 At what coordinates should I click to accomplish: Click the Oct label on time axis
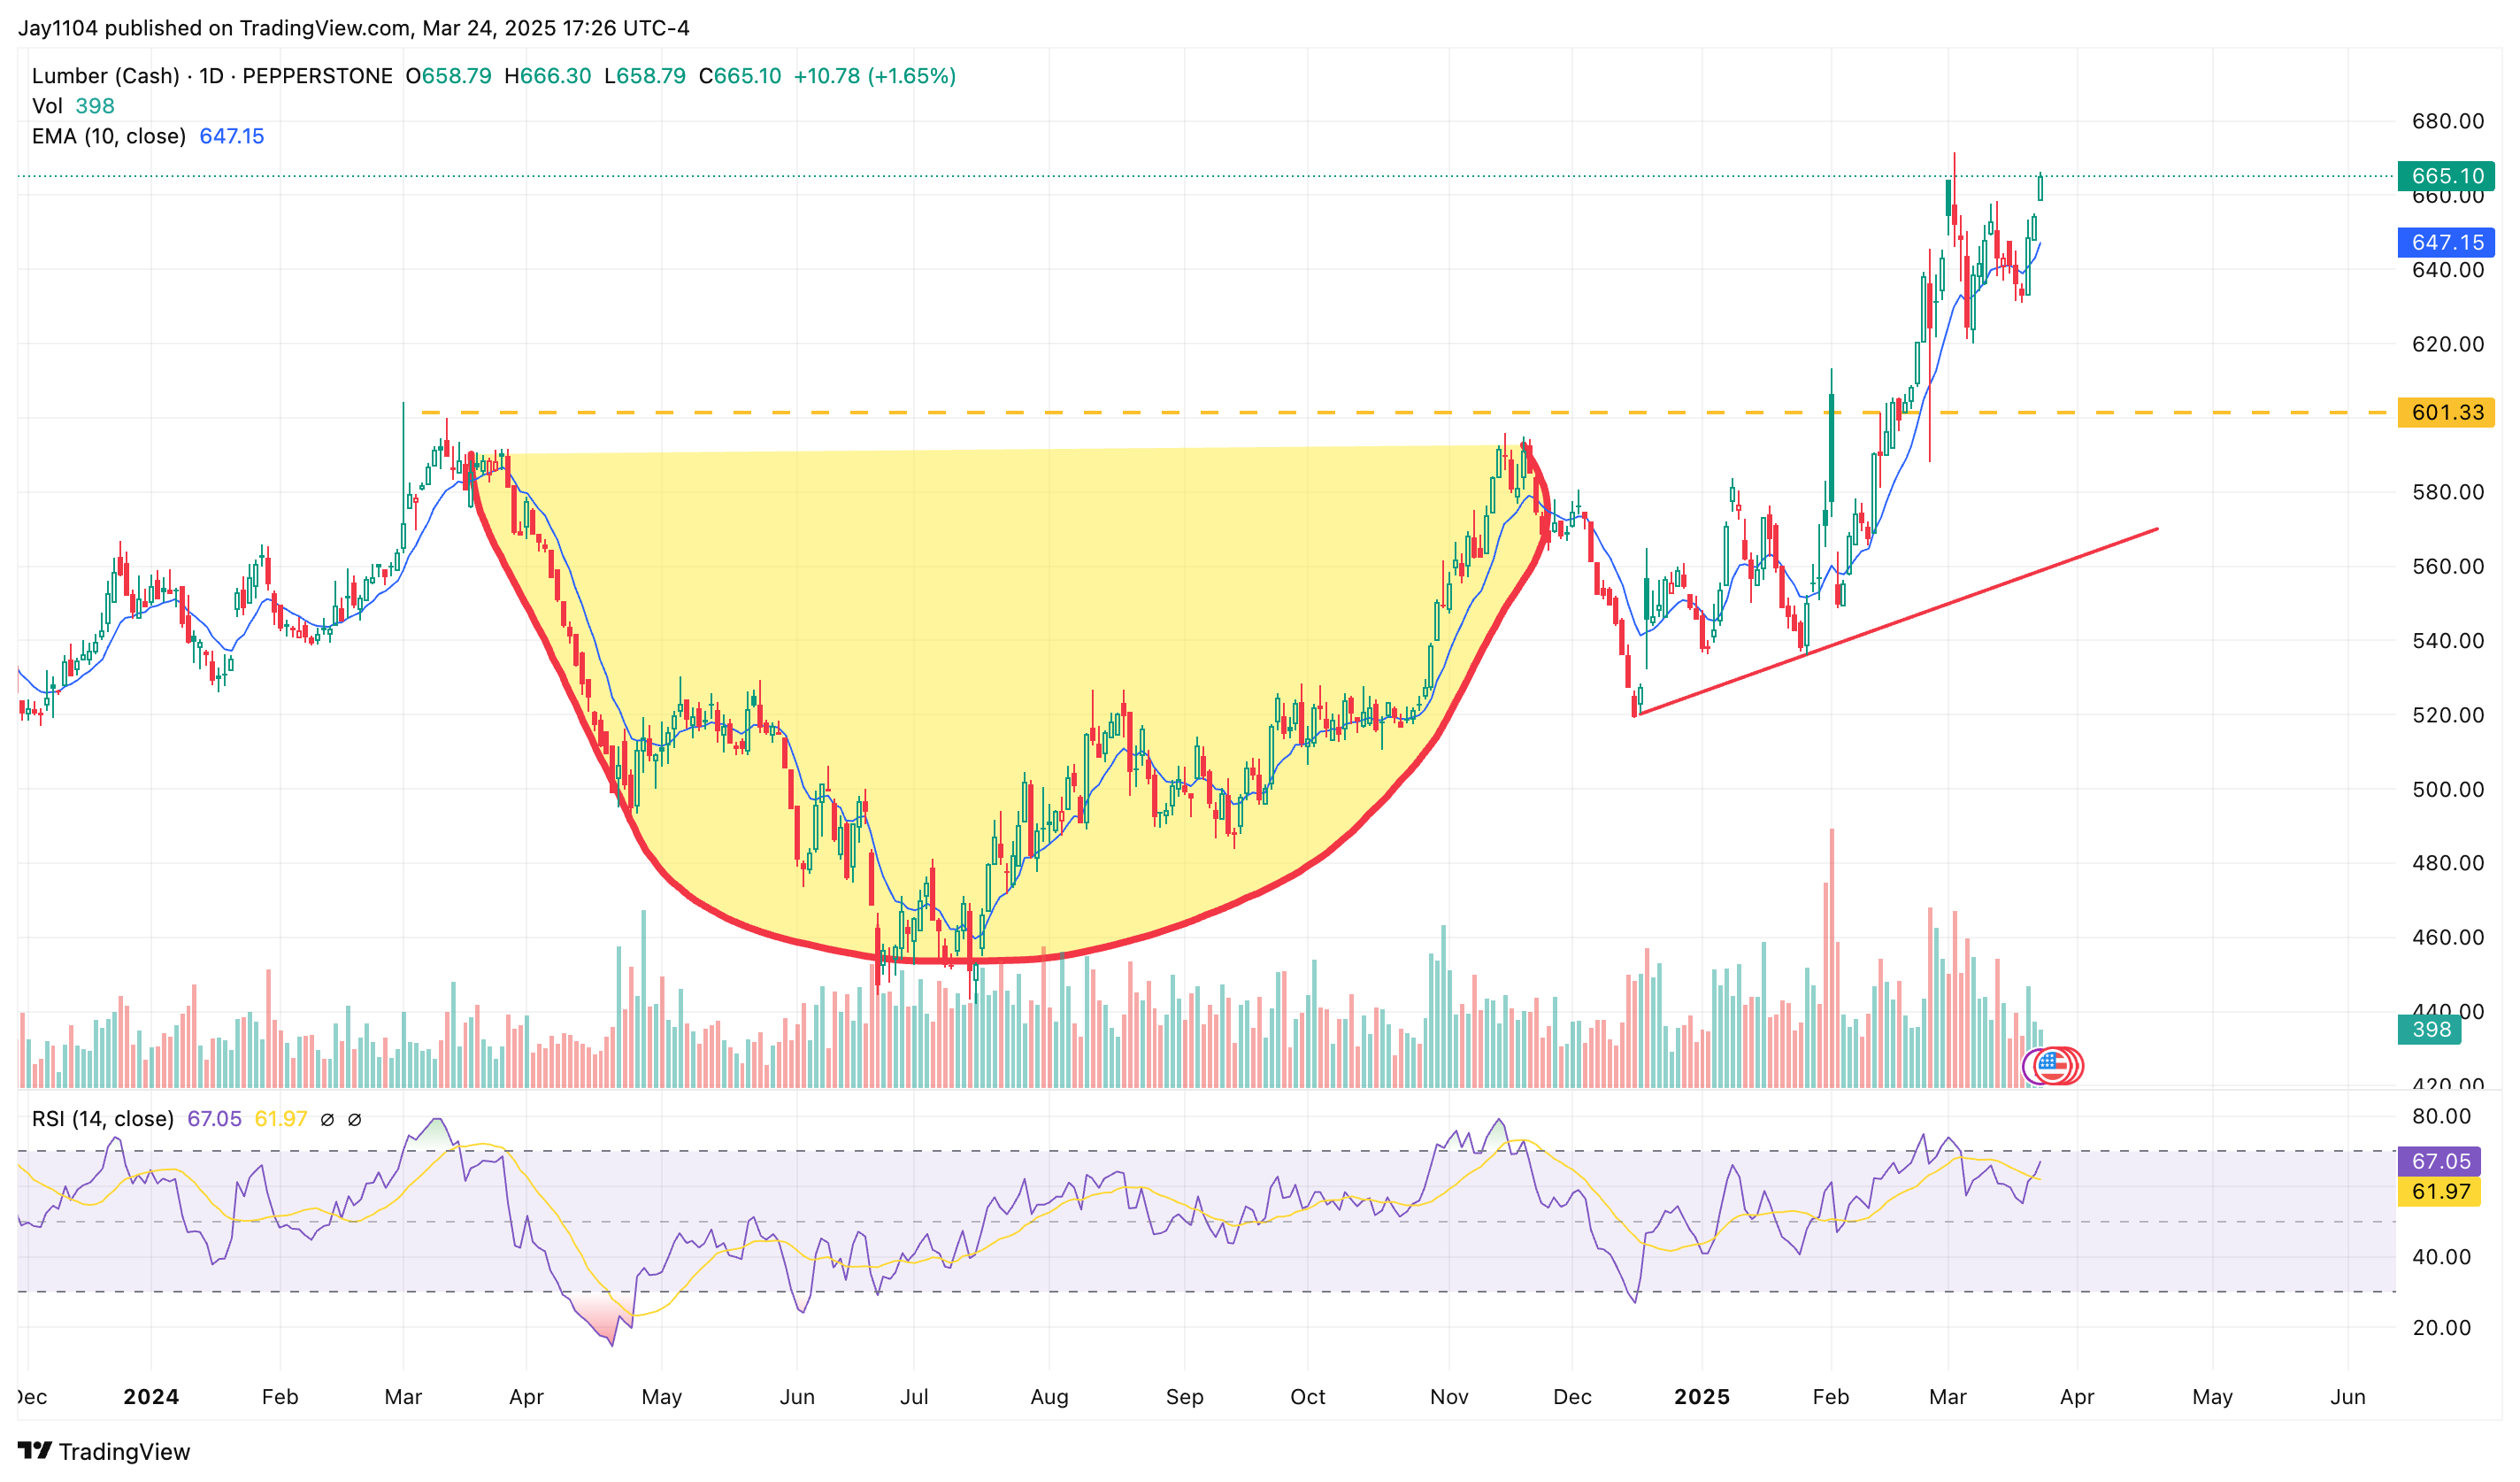pyautogui.click(x=1307, y=1397)
